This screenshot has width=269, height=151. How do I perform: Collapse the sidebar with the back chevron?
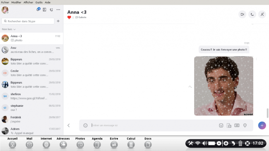[x=69, y=125]
